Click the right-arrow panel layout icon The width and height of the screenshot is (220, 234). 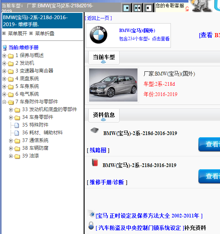pos(126,8)
